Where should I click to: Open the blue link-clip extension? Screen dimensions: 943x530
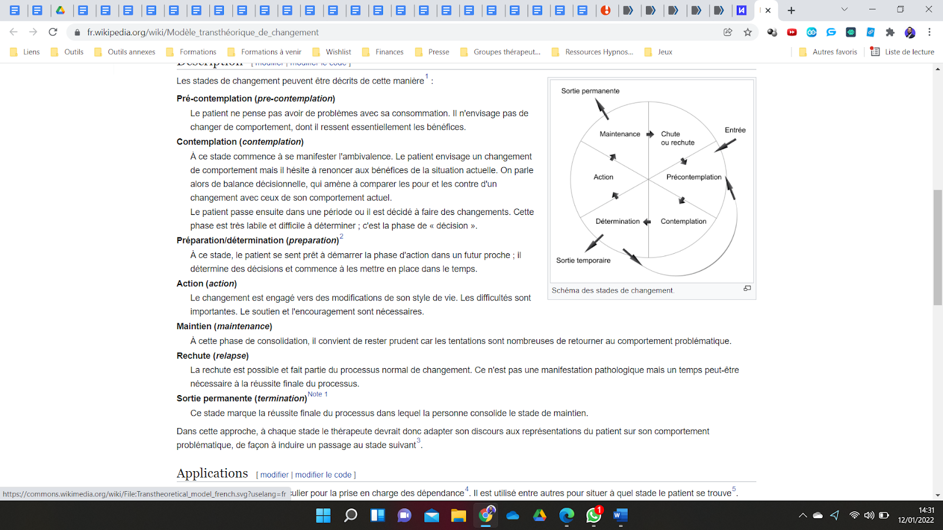pyautogui.click(x=871, y=32)
